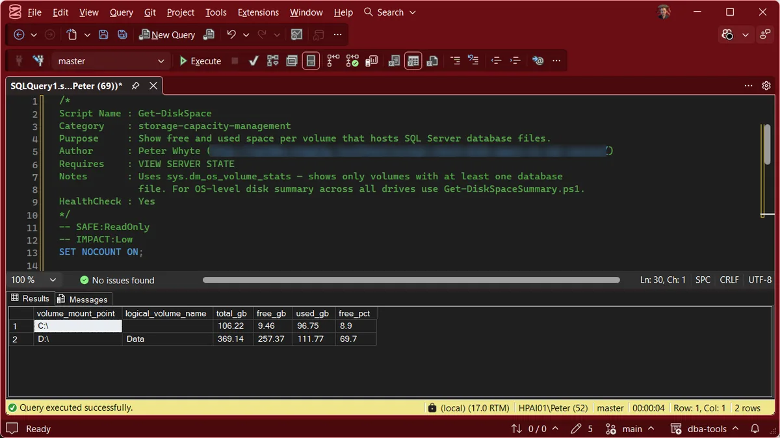Include client statistics
The image size is (780, 438).
372,60
